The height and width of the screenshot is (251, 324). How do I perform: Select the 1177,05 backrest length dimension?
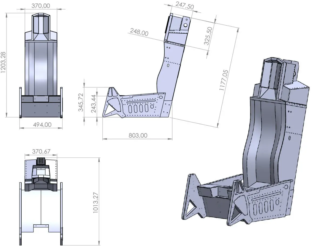(x=224, y=80)
